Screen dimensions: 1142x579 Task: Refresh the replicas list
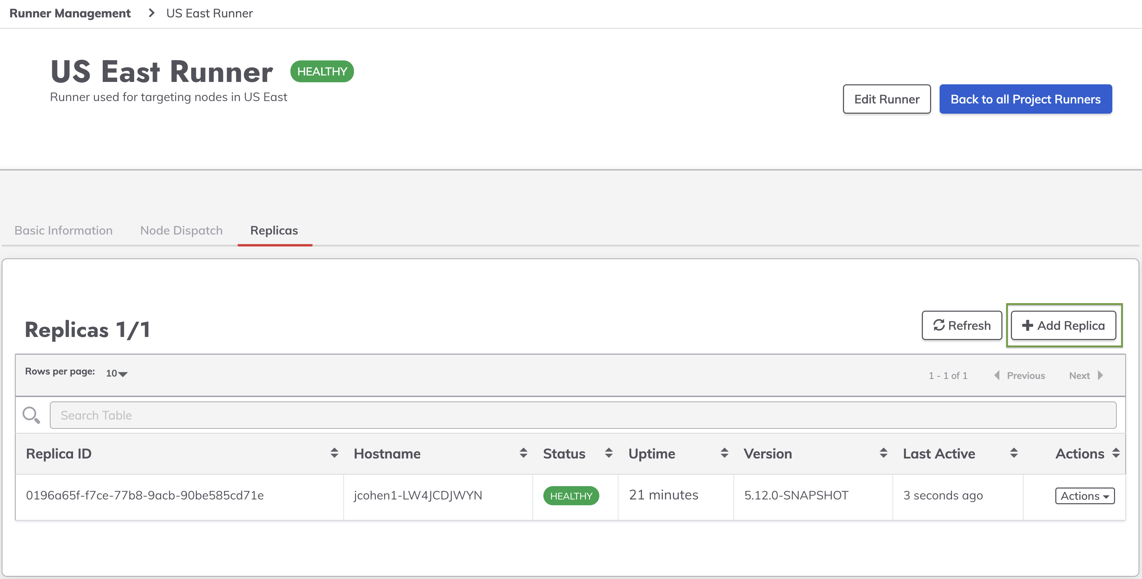click(x=961, y=325)
